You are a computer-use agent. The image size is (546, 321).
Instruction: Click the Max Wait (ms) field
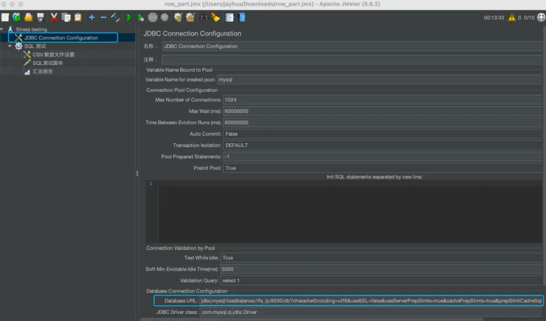pos(382,111)
